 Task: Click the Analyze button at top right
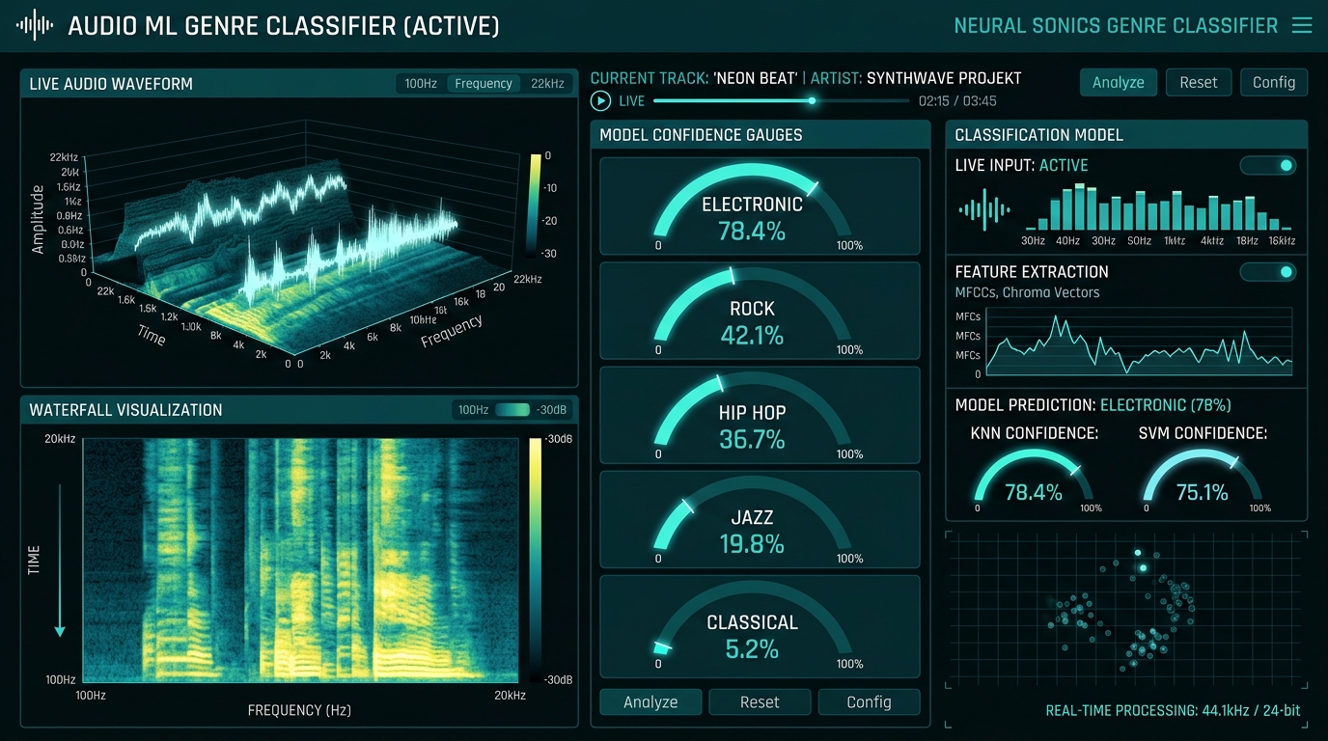1118,83
